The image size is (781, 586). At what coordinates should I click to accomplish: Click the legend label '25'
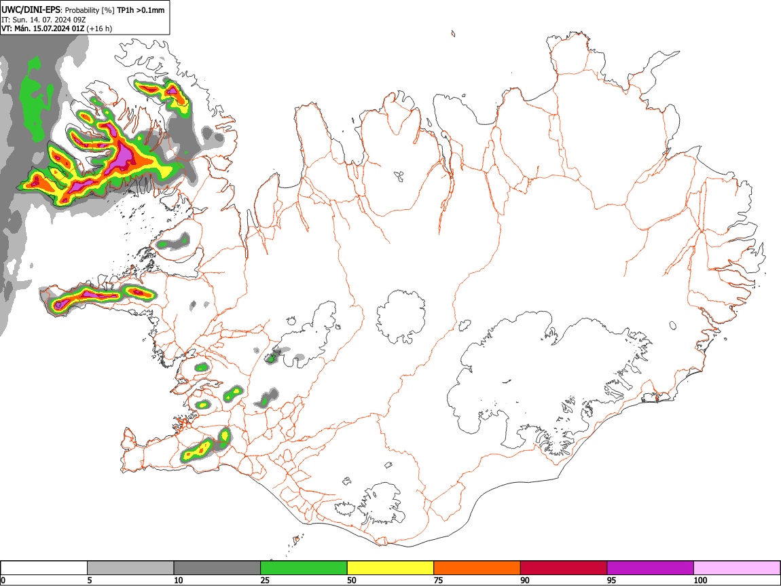[265, 580]
